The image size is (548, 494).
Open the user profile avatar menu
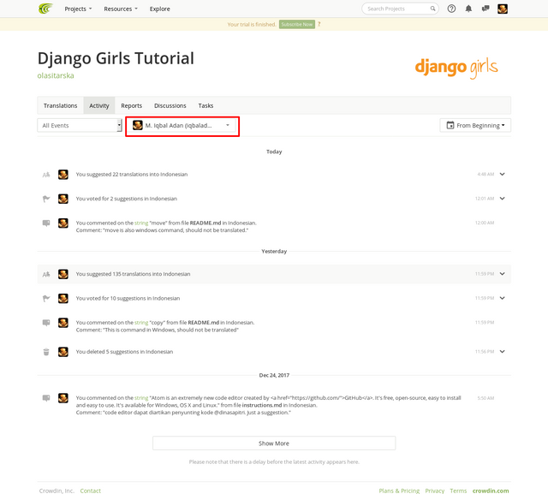(503, 9)
